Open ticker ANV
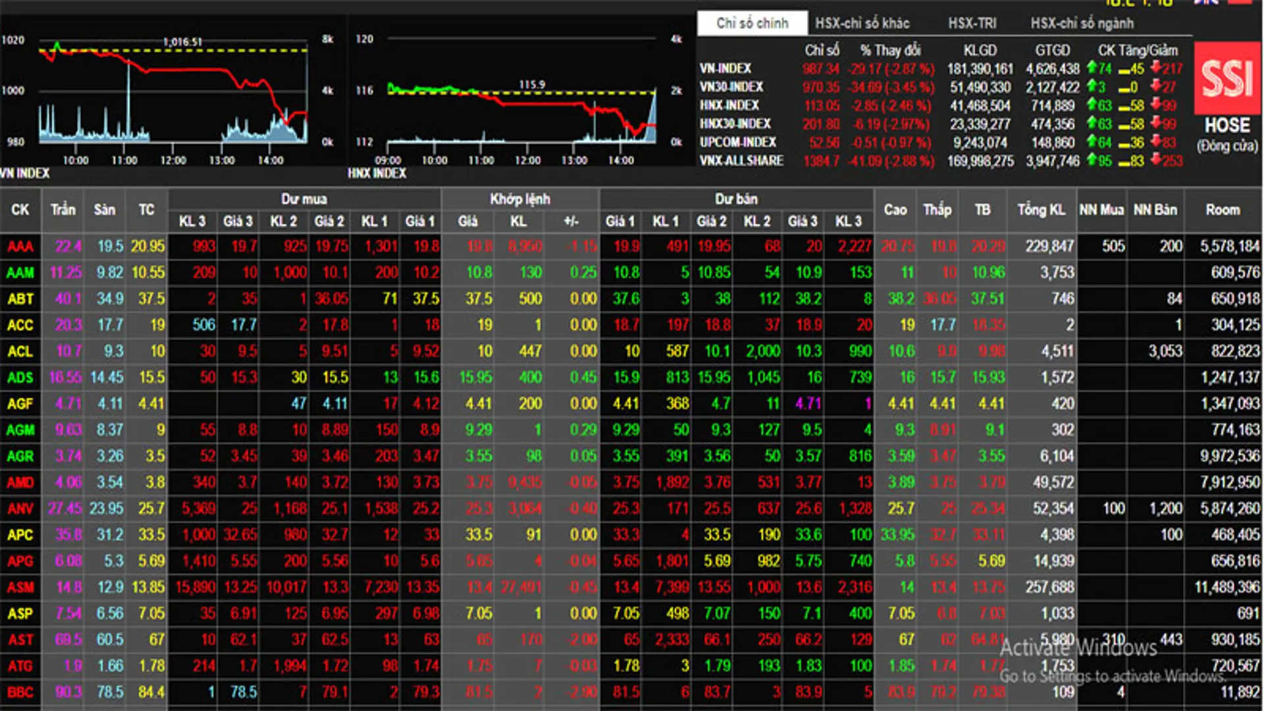The image size is (1264, 711). 20,509
